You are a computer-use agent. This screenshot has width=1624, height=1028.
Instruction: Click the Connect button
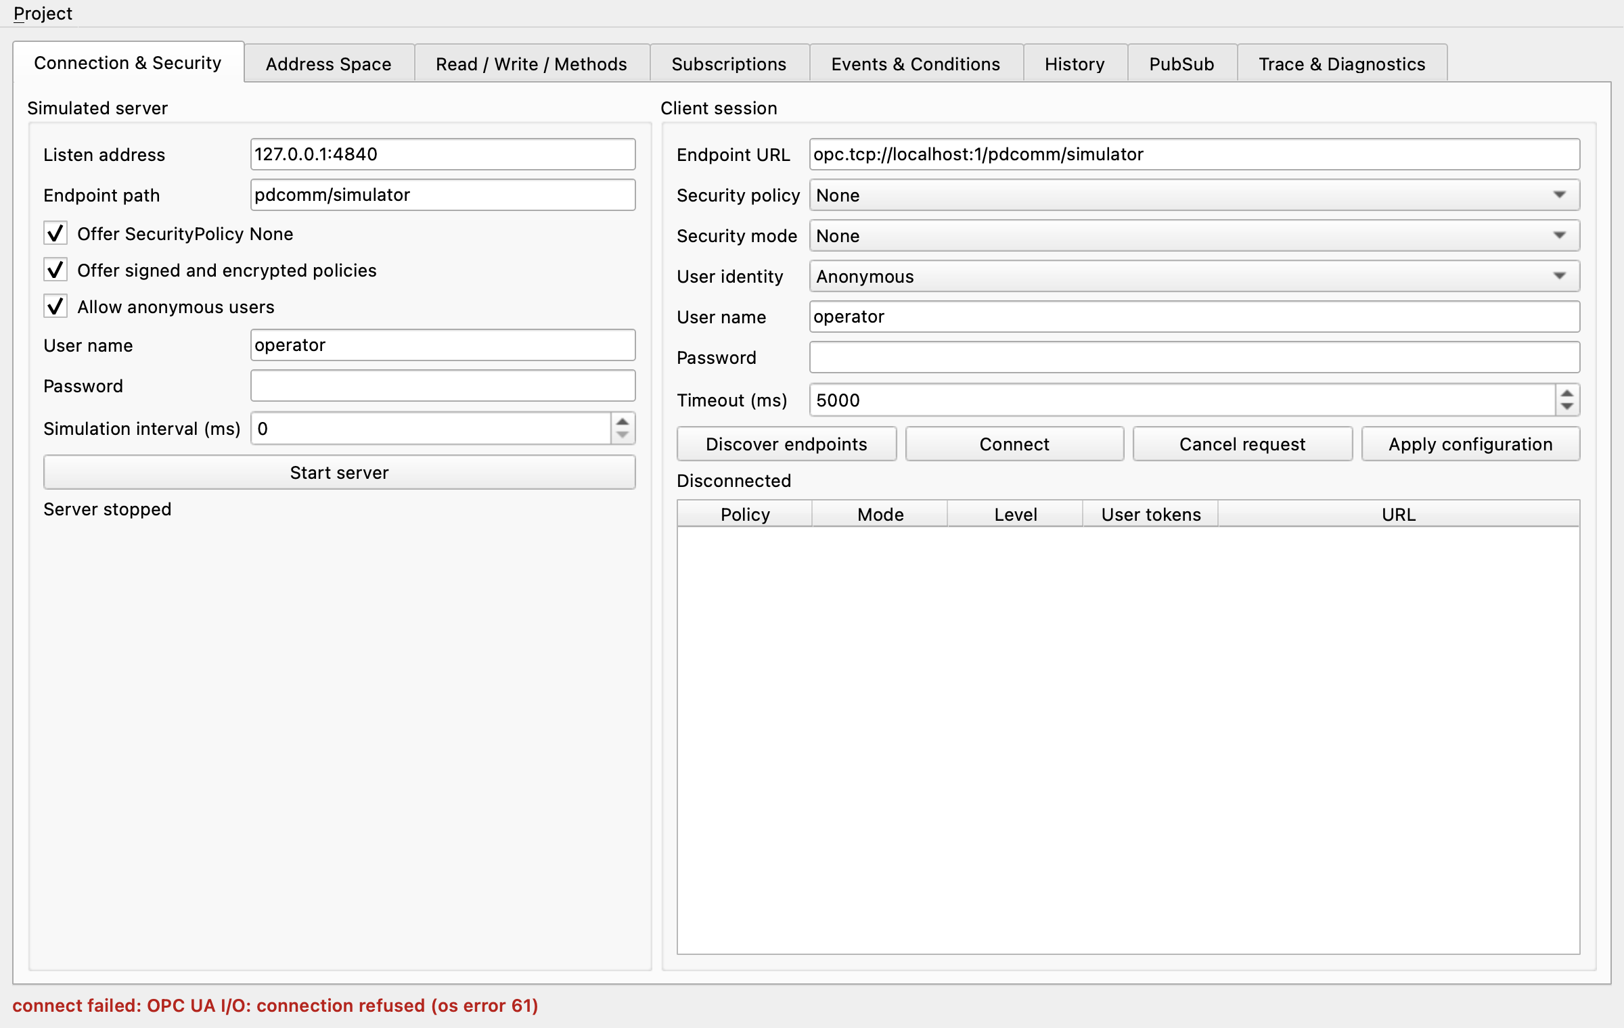tap(1014, 444)
